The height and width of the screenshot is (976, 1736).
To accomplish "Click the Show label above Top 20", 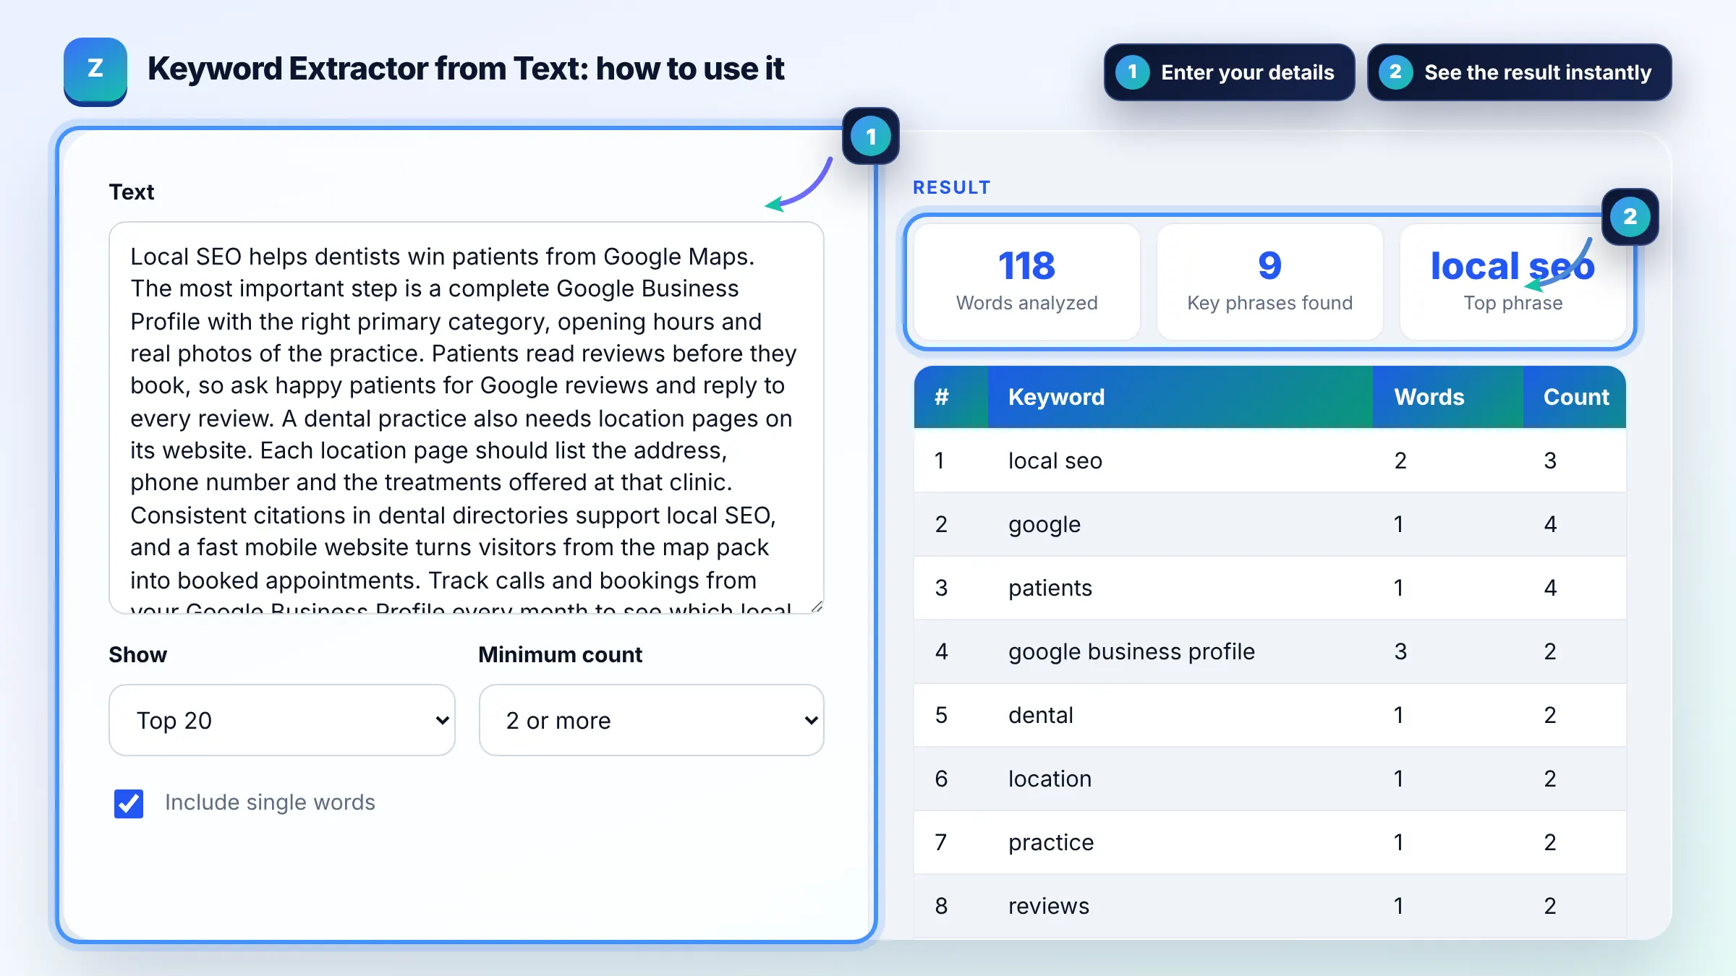I will pos(137,654).
